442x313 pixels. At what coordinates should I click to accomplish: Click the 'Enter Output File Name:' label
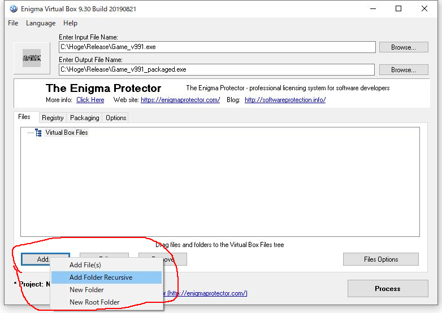(x=90, y=60)
